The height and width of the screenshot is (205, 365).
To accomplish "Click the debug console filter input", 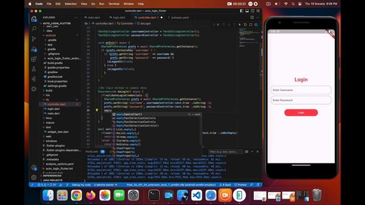I will point(225,151).
